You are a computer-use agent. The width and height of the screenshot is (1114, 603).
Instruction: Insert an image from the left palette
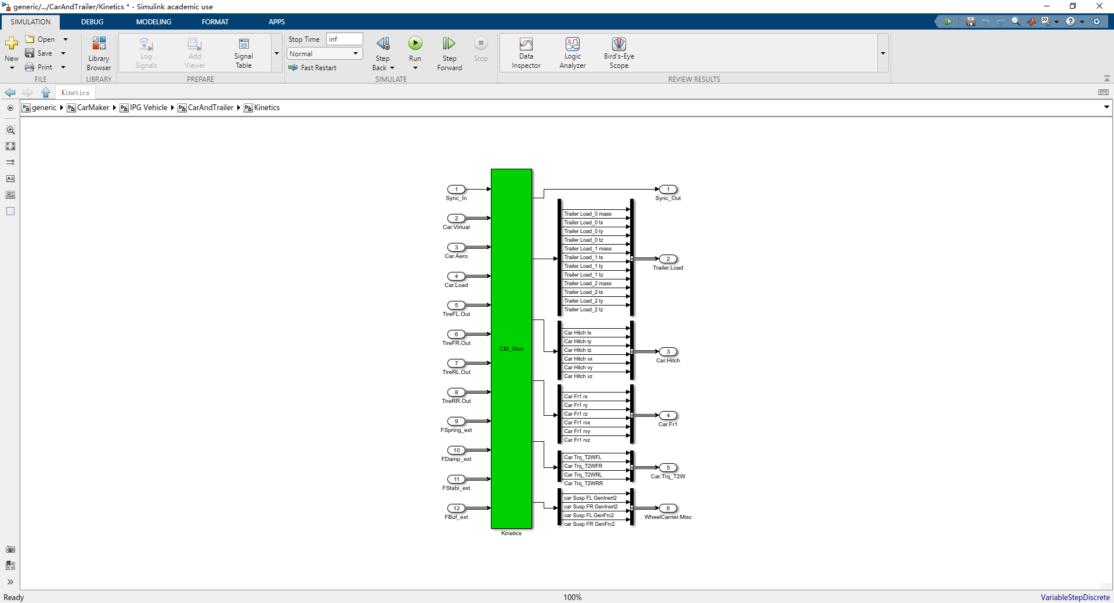point(10,195)
